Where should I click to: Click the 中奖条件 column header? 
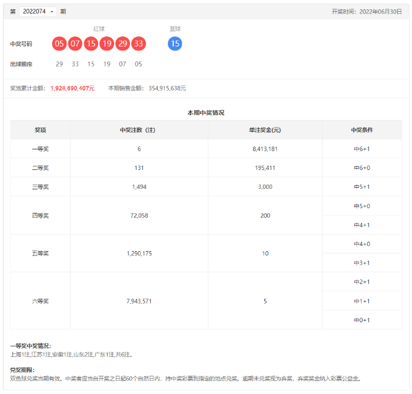coord(362,130)
